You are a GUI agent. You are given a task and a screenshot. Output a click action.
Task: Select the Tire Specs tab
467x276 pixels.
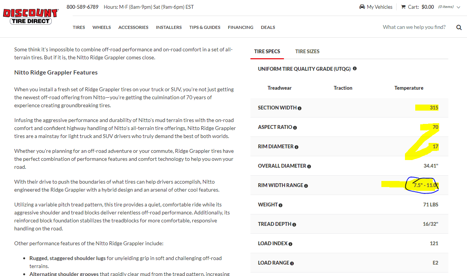(267, 51)
